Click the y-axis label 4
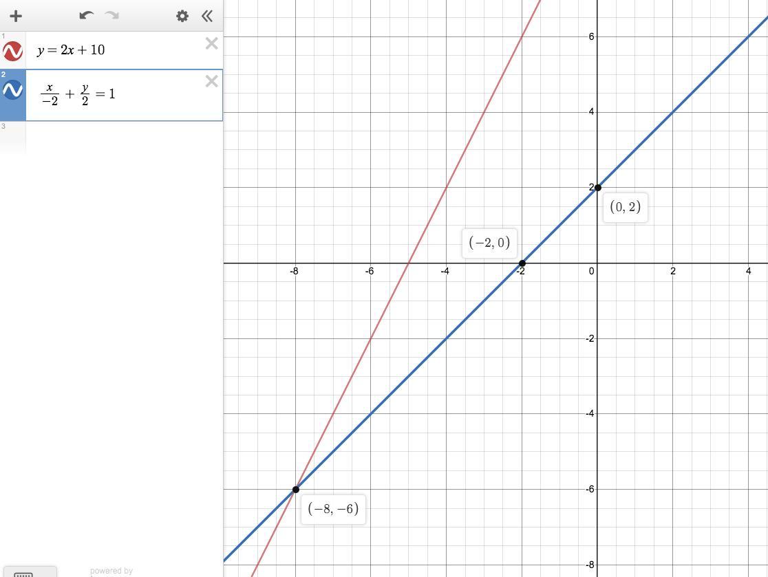768x577 pixels. click(591, 112)
